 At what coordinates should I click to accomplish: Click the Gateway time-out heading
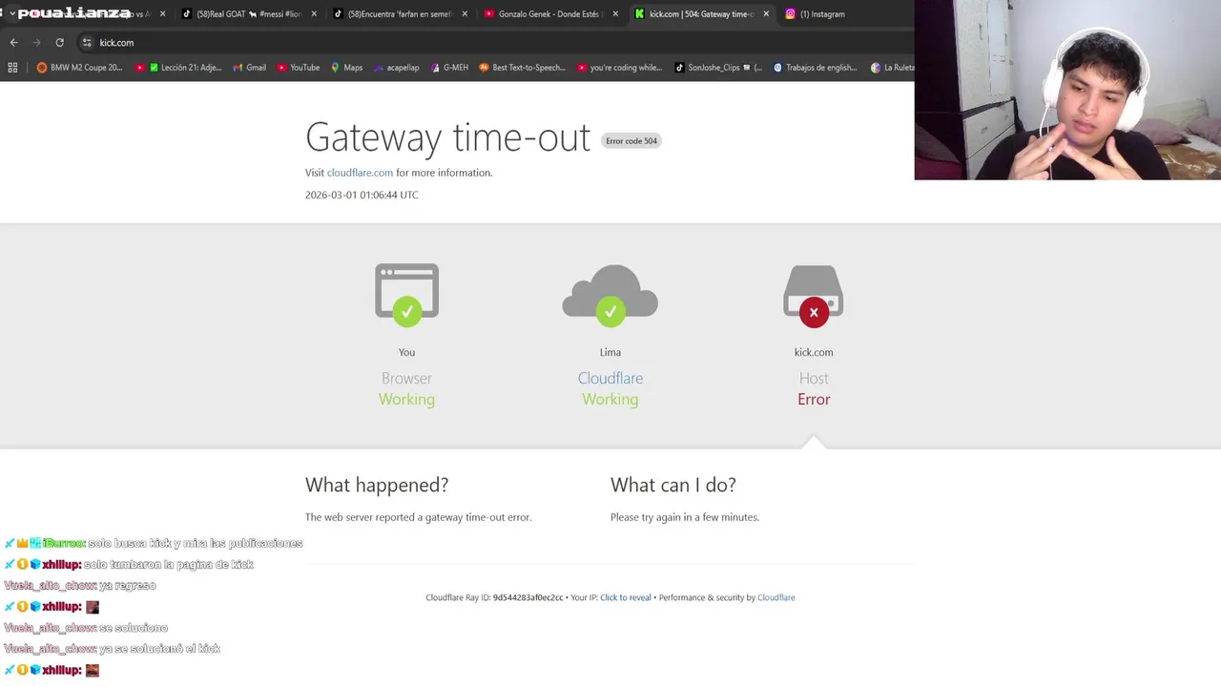tap(447, 137)
